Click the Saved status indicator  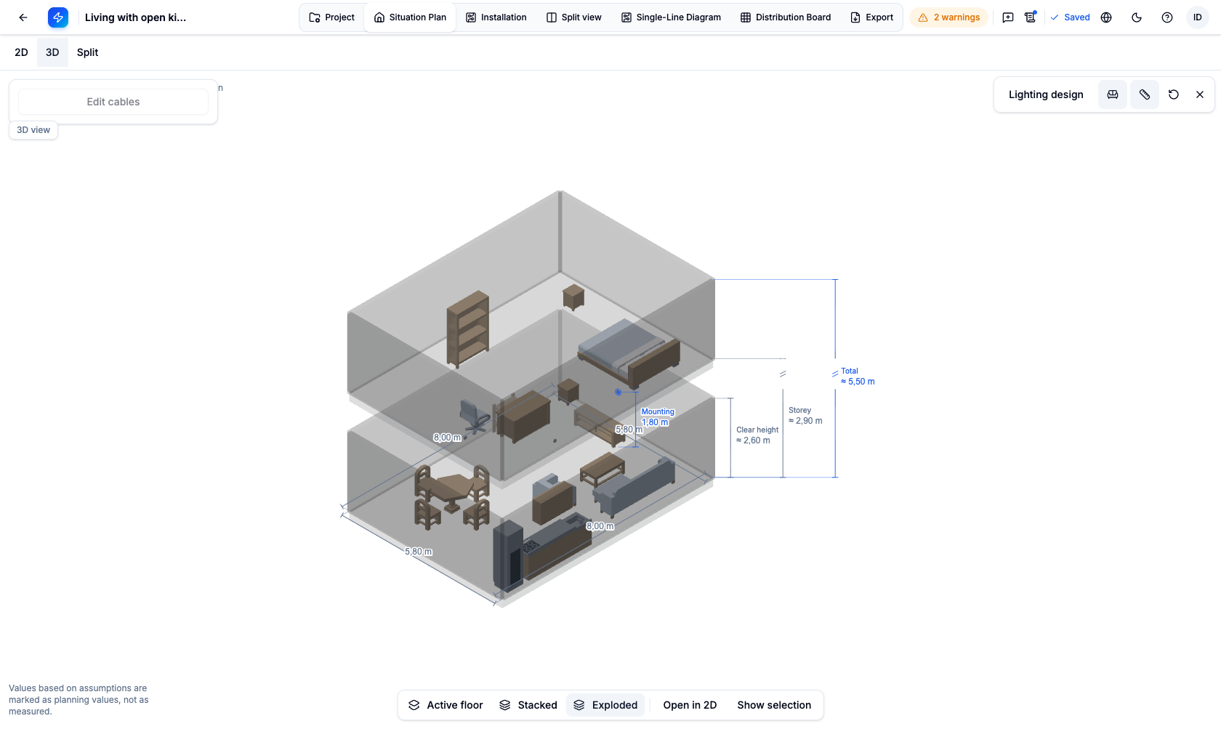coord(1070,17)
